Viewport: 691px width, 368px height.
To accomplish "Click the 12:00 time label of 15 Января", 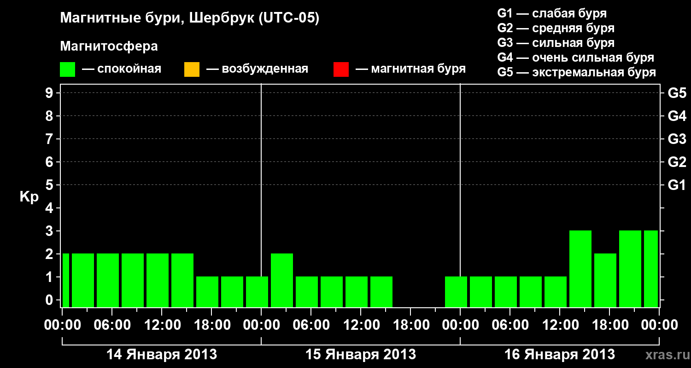I will 361,325.
